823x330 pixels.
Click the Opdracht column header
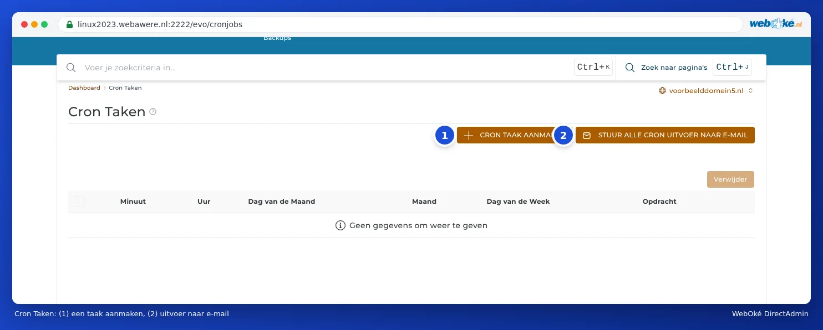[659, 202]
